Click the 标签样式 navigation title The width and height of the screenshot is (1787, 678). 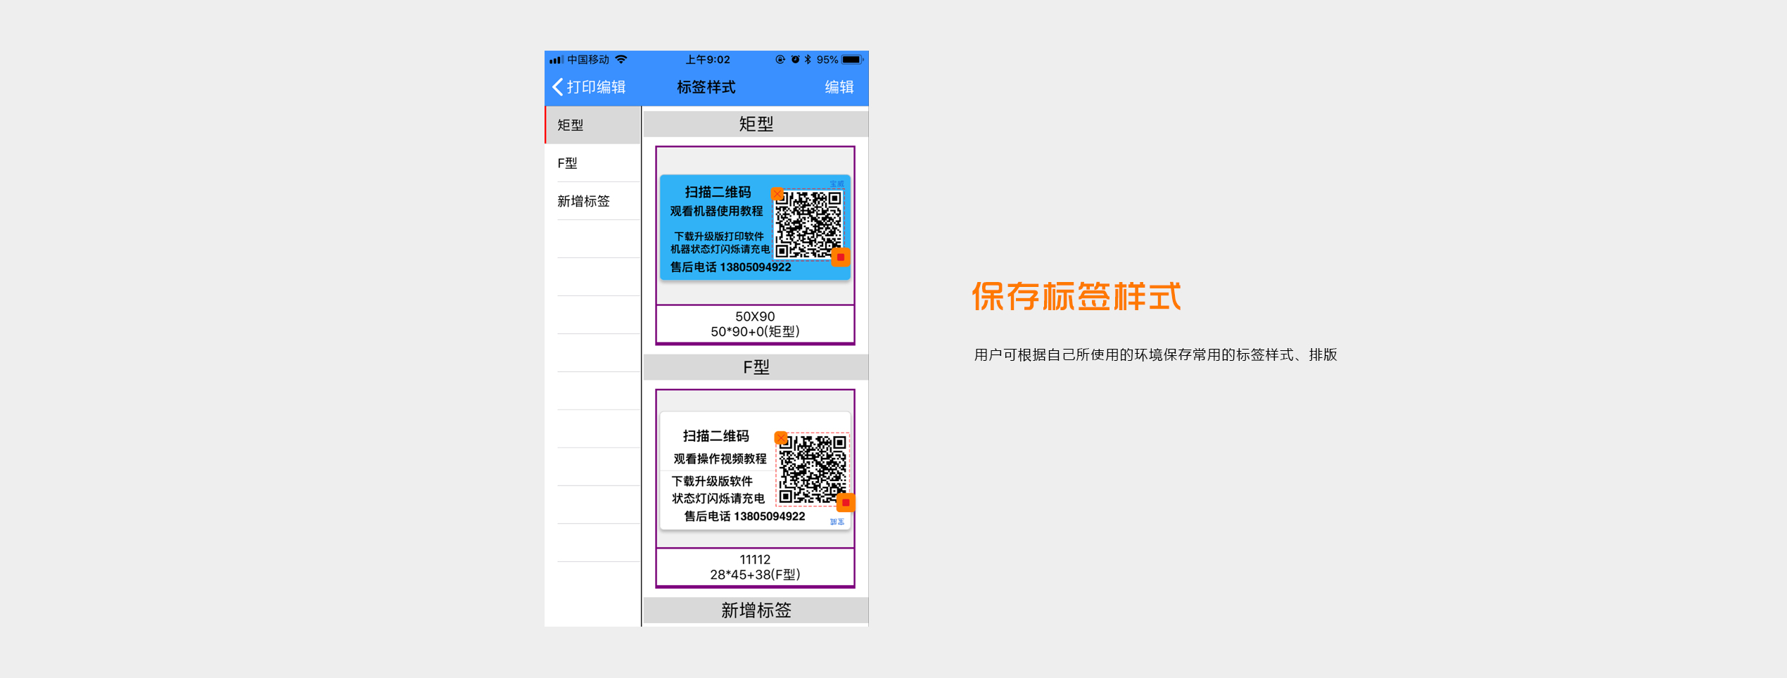click(706, 87)
